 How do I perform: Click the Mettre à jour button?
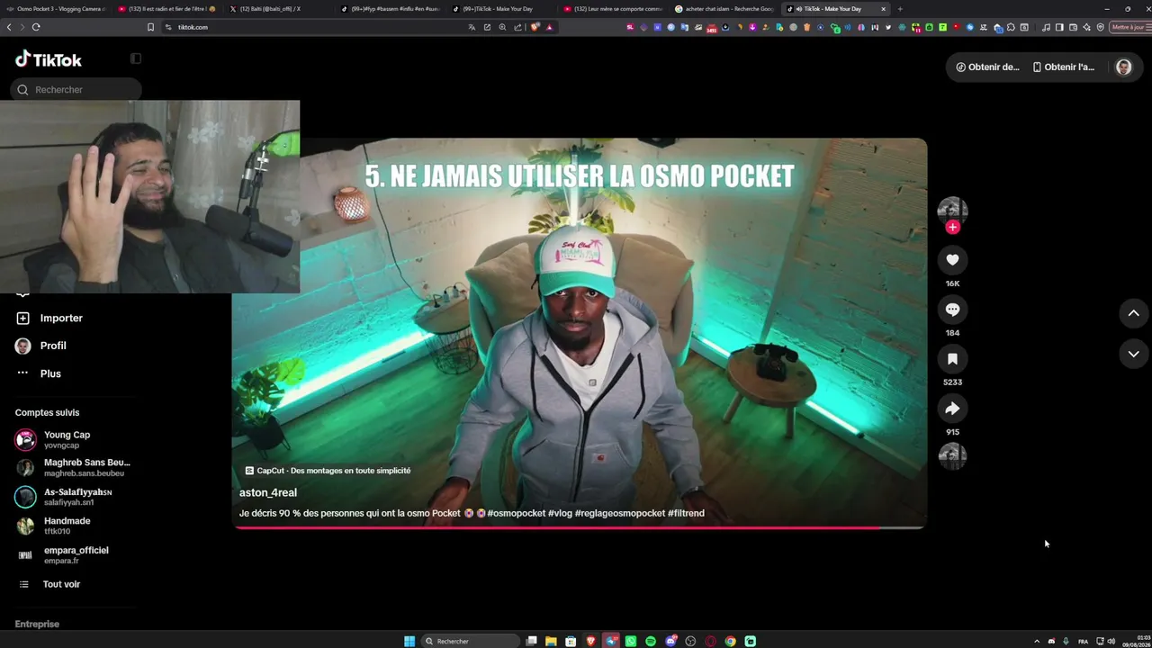[x=1130, y=27]
